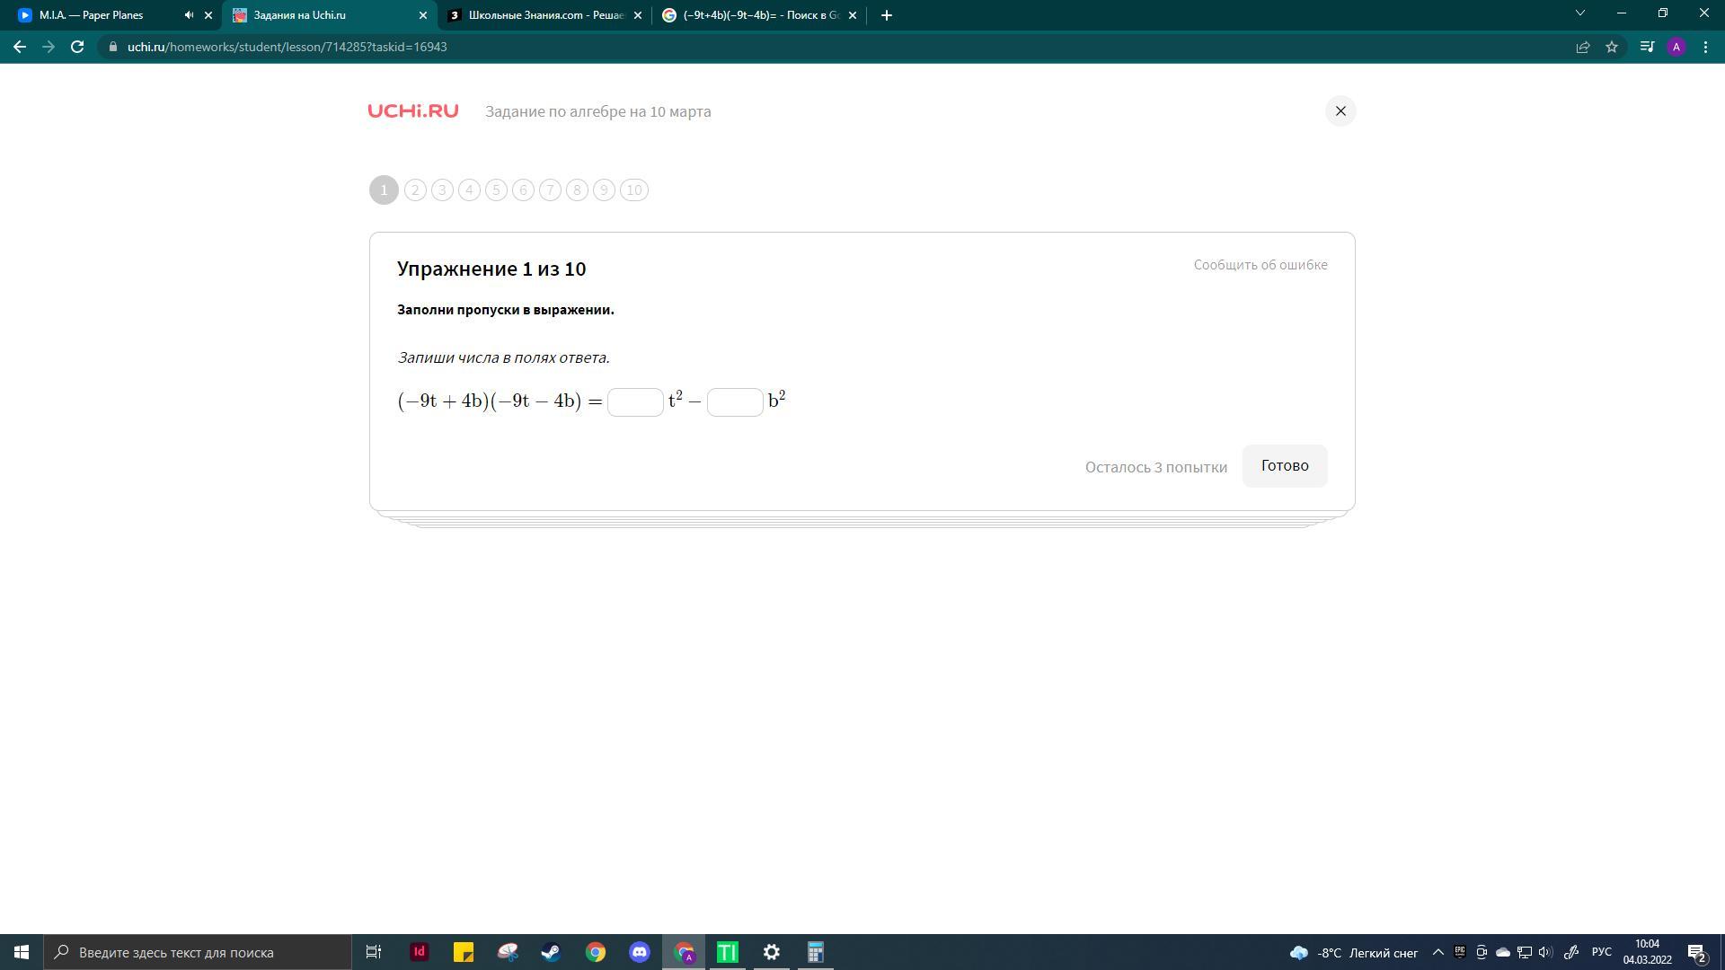The height and width of the screenshot is (970, 1725).
Task: Switch to the Google search tab
Action: pyautogui.click(x=759, y=15)
